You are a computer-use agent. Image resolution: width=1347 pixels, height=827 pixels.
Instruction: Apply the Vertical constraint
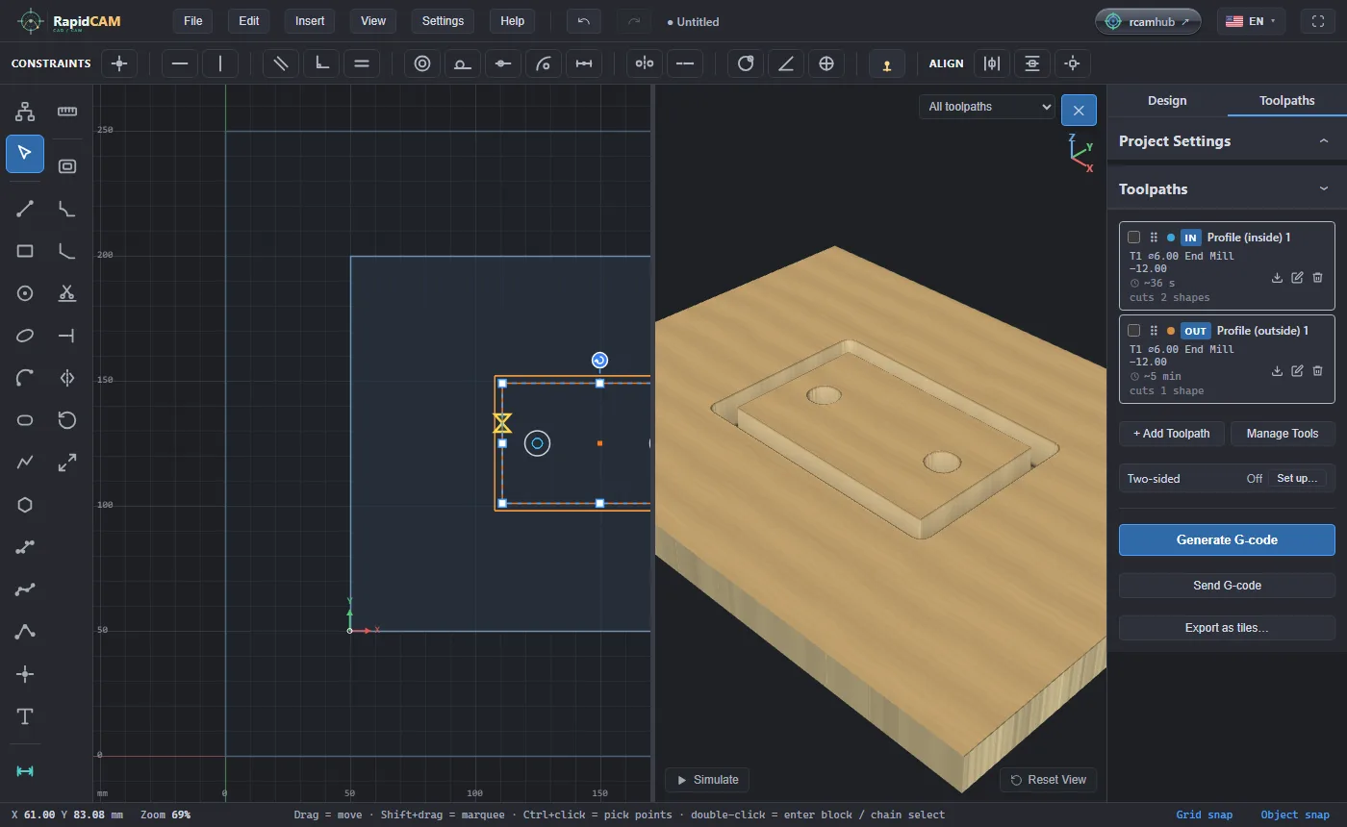click(x=220, y=63)
